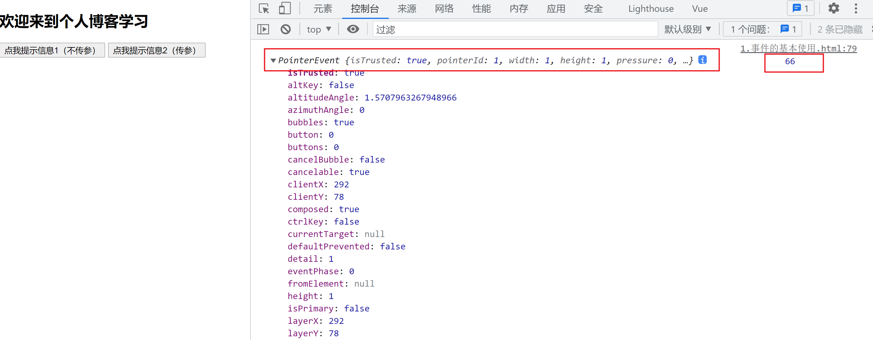873x340 pixels.
Task: Show the console sidebar panel icon
Action: 263,29
